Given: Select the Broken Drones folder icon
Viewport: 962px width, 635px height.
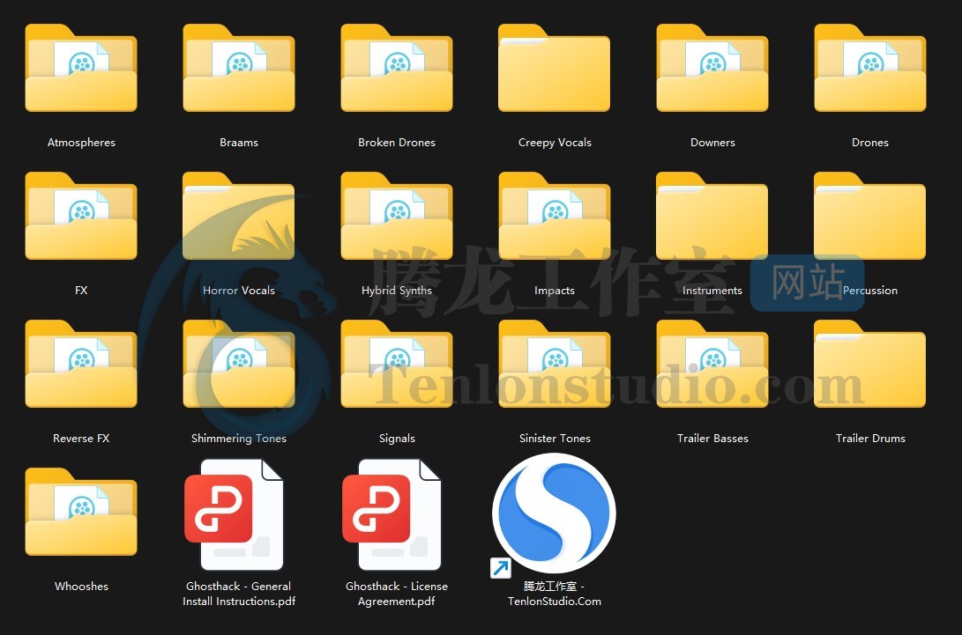Looking at the screenshot, I should coord(396,68).
